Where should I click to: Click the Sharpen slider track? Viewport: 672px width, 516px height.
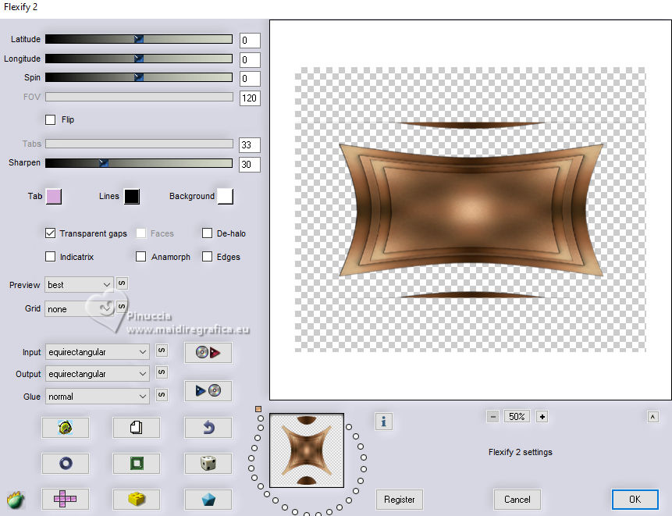click(x=139, y=163)
